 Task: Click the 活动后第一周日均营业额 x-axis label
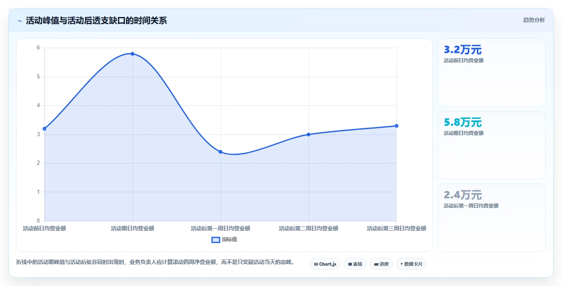point(220,228)
